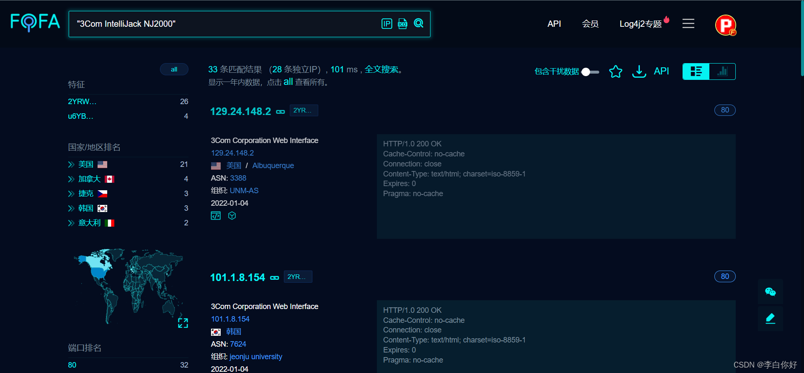Image resolution: width=804 pixels, height=373 pixels.
Task: Click the small 129.24.148.2 host link
Action: tap(232, 153)
